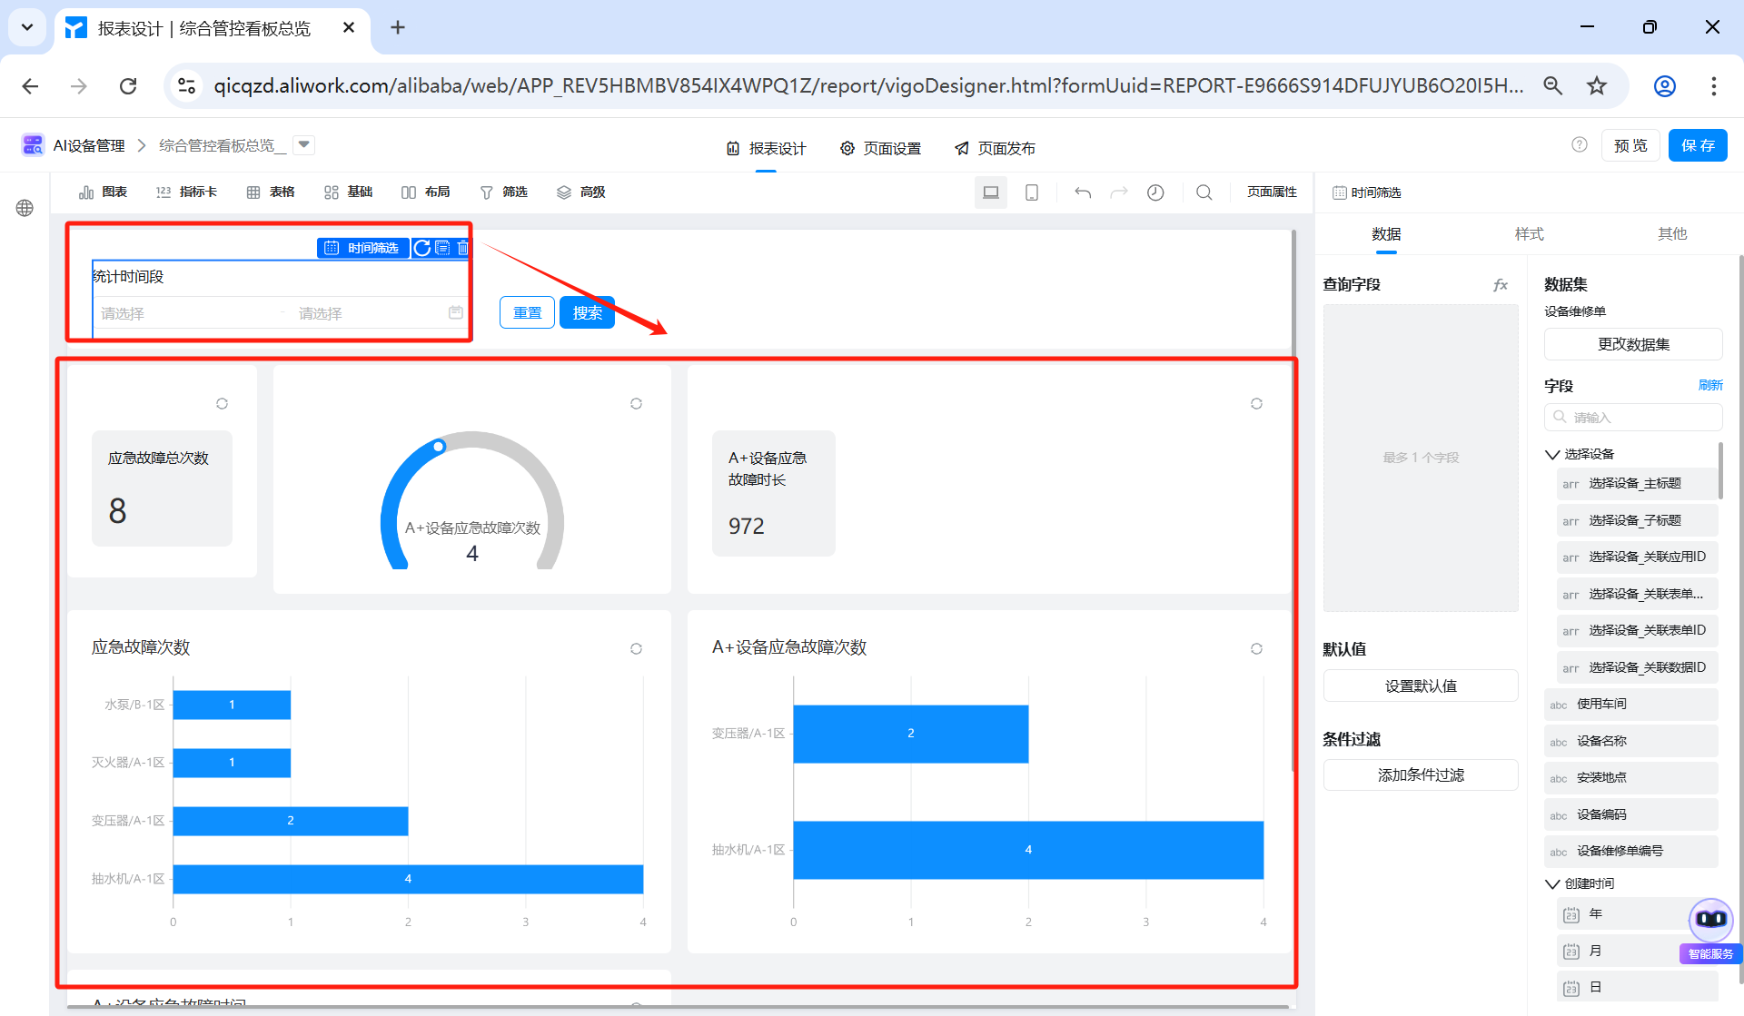Click the 保存 button
This screenshot has height=1016, width=1744.
[1697, 145]
